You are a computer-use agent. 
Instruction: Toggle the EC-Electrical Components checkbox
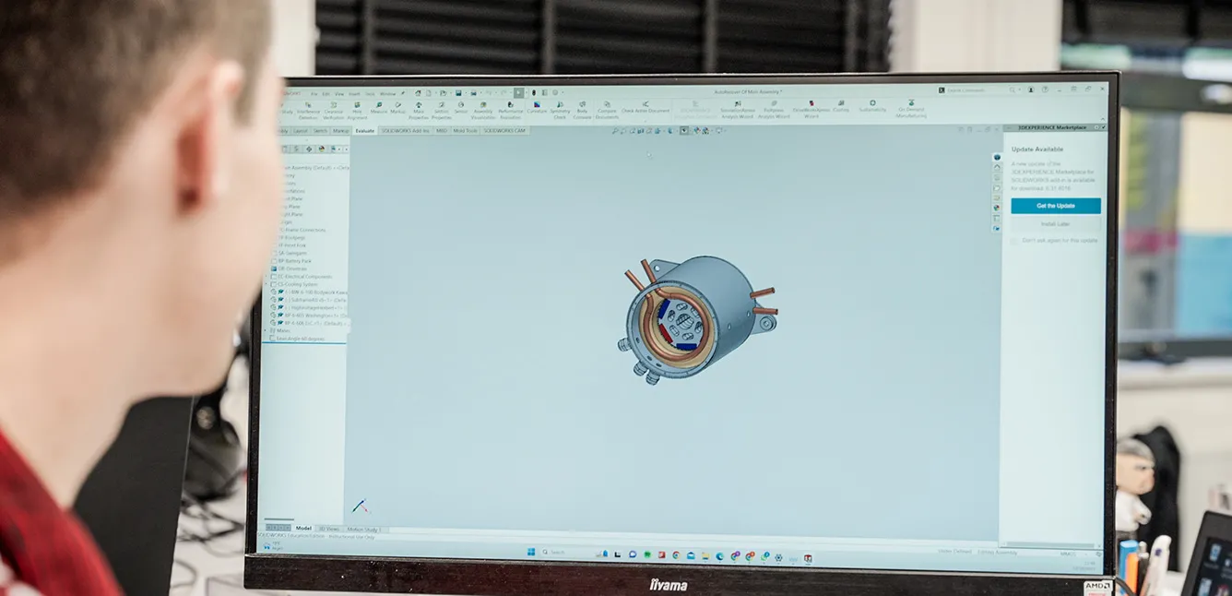point(275,276)
